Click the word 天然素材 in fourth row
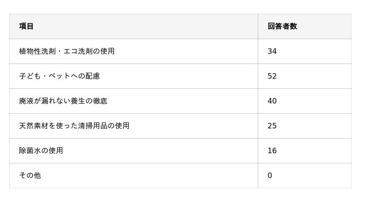 [x=34, y=126]
